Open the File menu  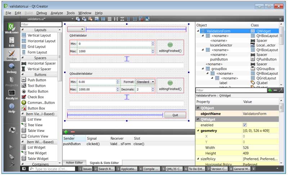pyautogui.click(x=8, y=13)
